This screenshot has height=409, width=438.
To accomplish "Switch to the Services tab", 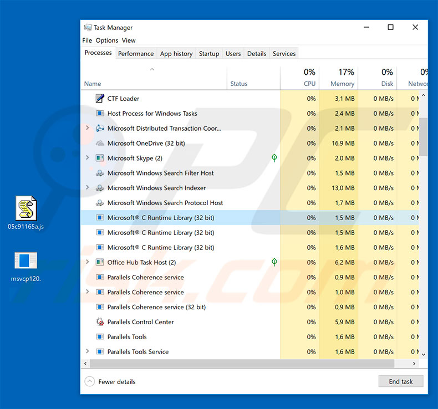I will pyautogui.click(x=284, y=54).
